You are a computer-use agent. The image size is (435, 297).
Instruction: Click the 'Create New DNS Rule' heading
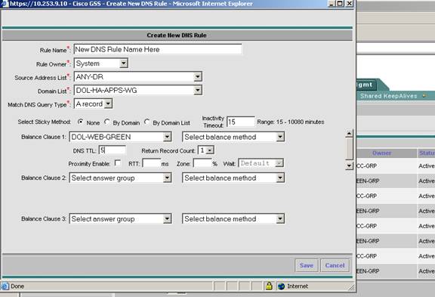point(177,36)
